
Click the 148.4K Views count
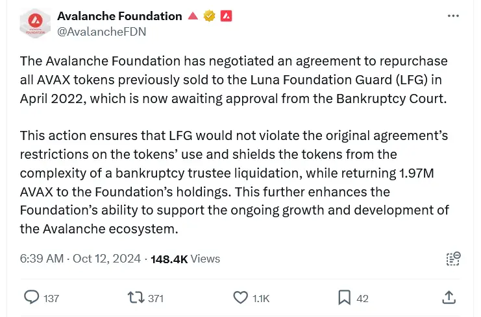point(186,259)
